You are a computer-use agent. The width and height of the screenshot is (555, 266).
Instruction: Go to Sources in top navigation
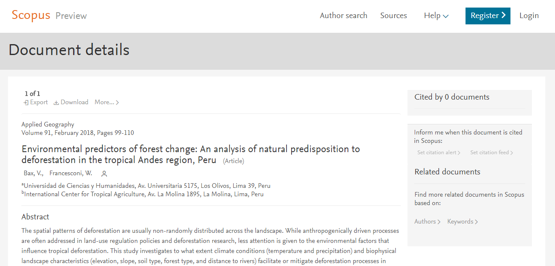(x=394, y=16)
